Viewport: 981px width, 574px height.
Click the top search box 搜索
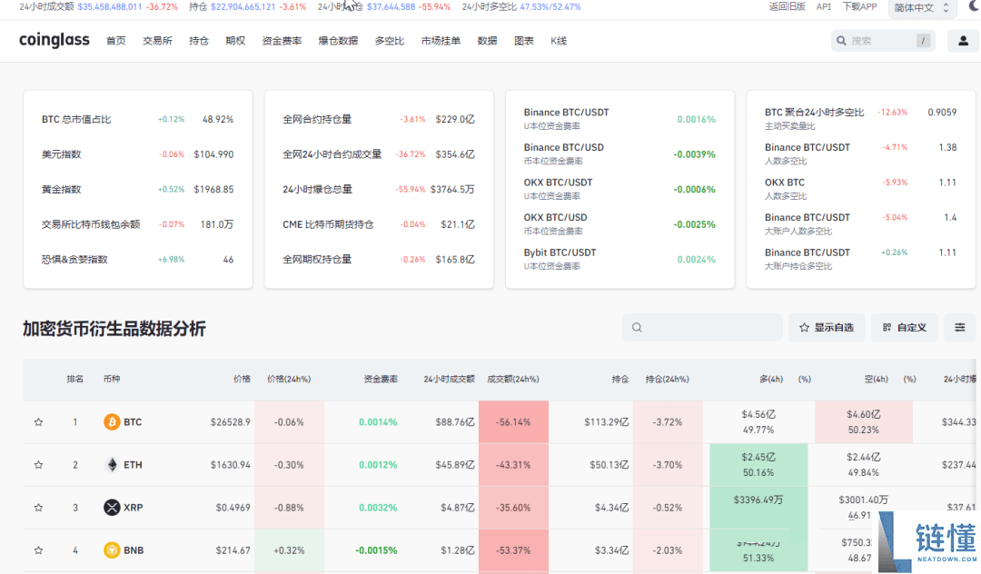[883, 41]
